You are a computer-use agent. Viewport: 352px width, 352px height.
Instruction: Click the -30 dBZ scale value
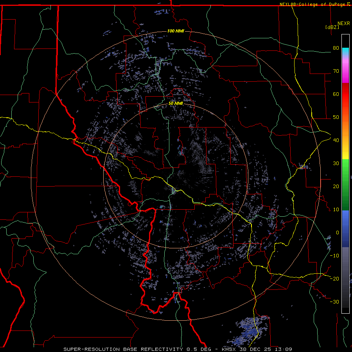pyautogui.click(x=334, y=302)
